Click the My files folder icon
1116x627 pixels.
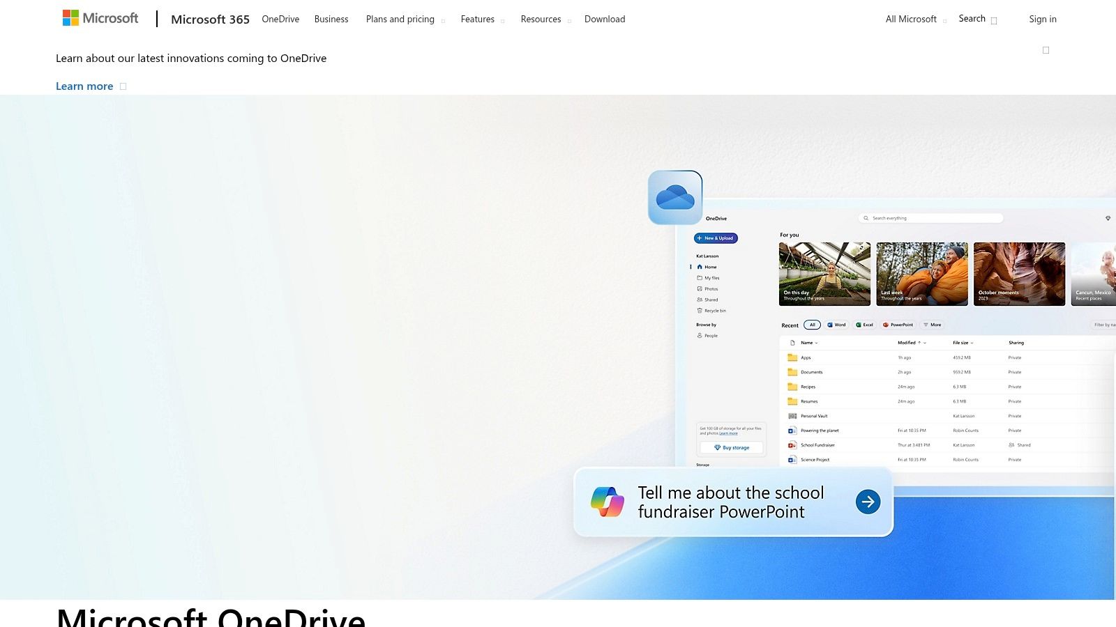[700, 278]
